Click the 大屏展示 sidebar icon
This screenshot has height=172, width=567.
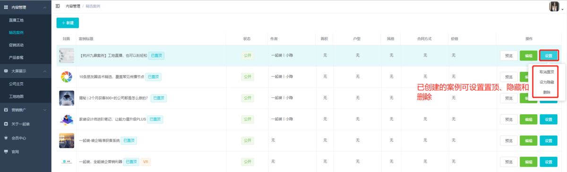point(6,71)
